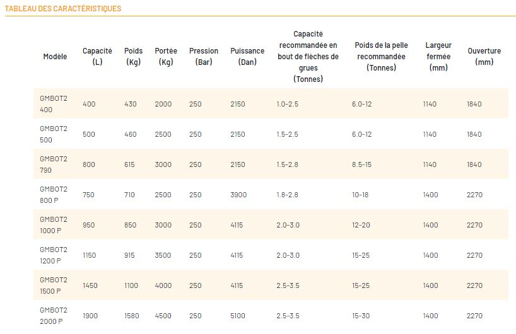Select the Puissance (Dan) column header
Viewport: 516px width, 334px height.
(x=247, y=57)
